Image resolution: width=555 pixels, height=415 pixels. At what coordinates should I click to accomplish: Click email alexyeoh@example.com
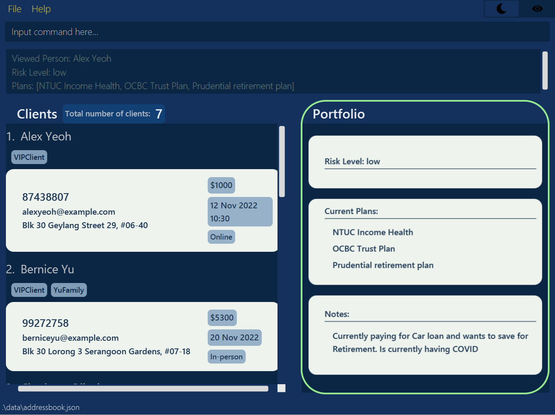69,212
